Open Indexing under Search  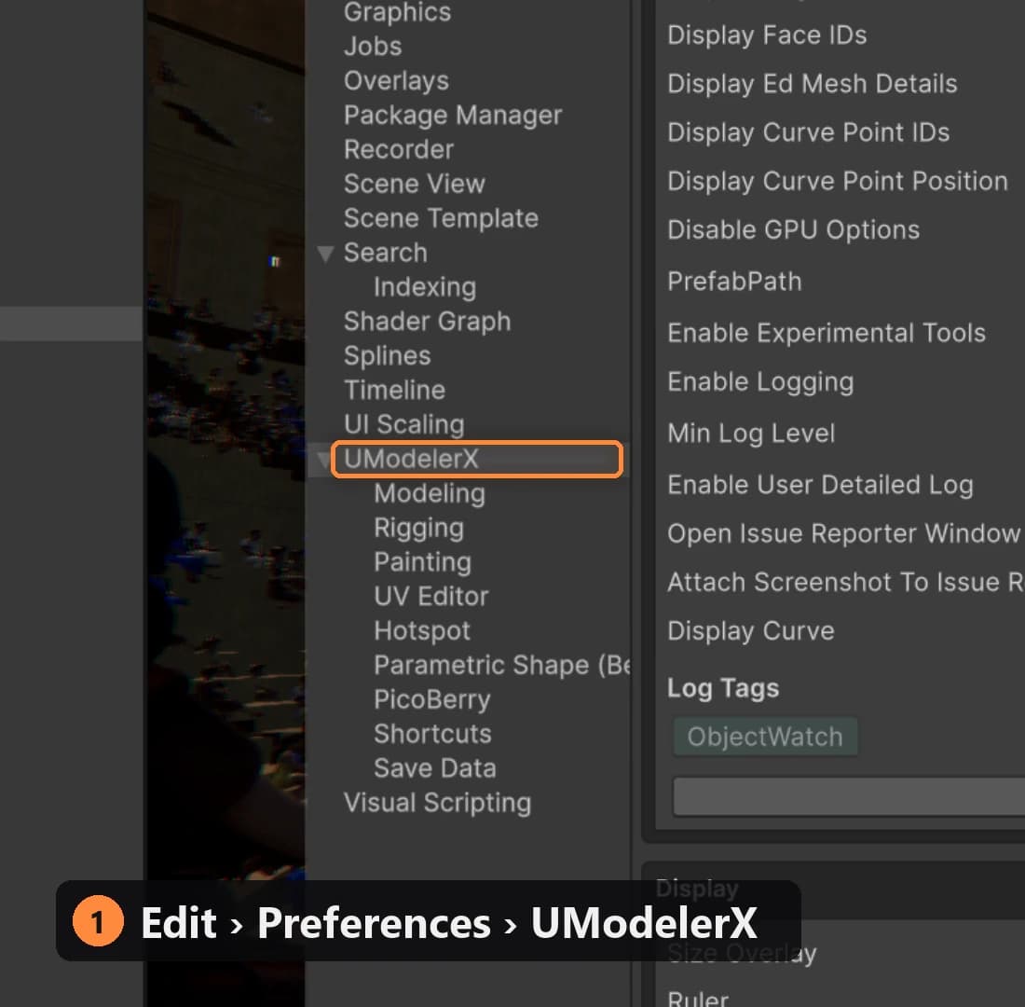click(425, 287)
